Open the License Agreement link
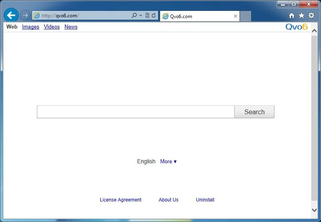321x222 pixels. 121,200
